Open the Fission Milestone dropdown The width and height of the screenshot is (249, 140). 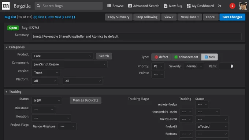67,126
